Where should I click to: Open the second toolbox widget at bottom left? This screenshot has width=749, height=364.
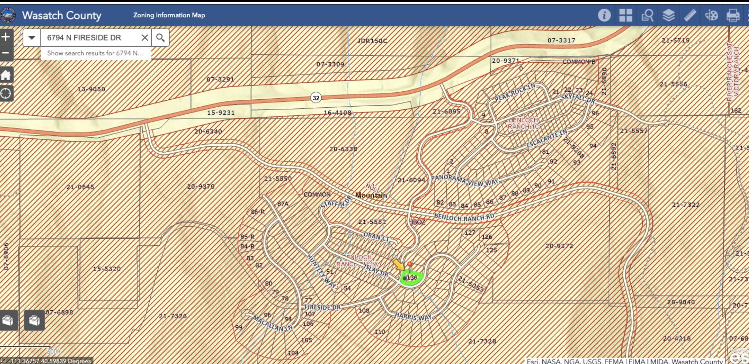point(34,320)
